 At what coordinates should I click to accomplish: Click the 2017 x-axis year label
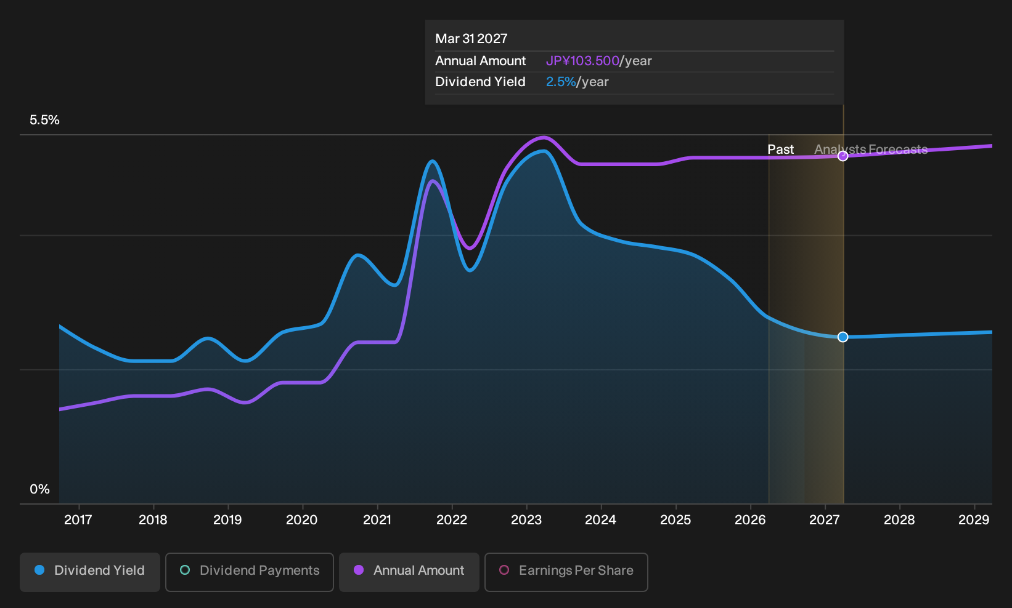(x=78, y=520)
